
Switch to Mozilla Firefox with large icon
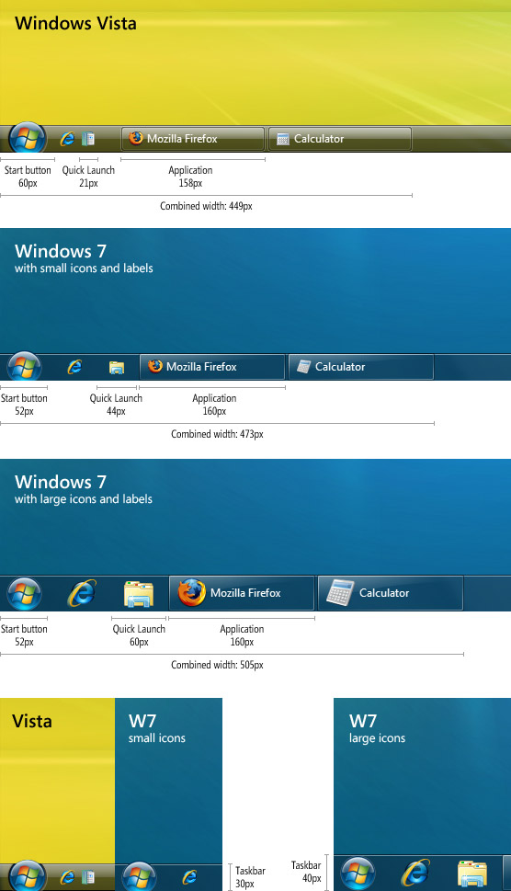242,593
